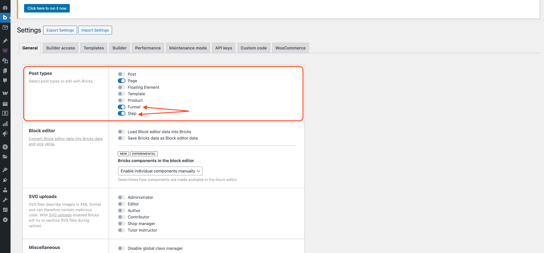Screen dimensions: 544x253
Task: Open Tools wrench icon in sidebar
Action: 5,200
